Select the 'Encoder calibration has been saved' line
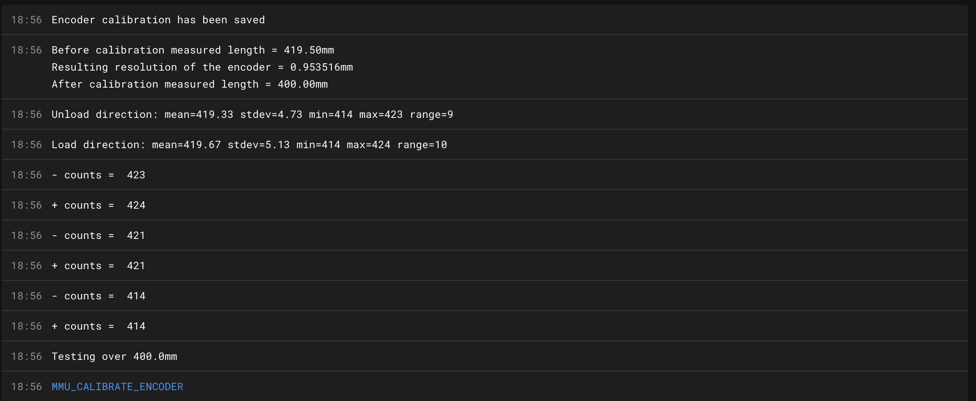 (158, 20)
